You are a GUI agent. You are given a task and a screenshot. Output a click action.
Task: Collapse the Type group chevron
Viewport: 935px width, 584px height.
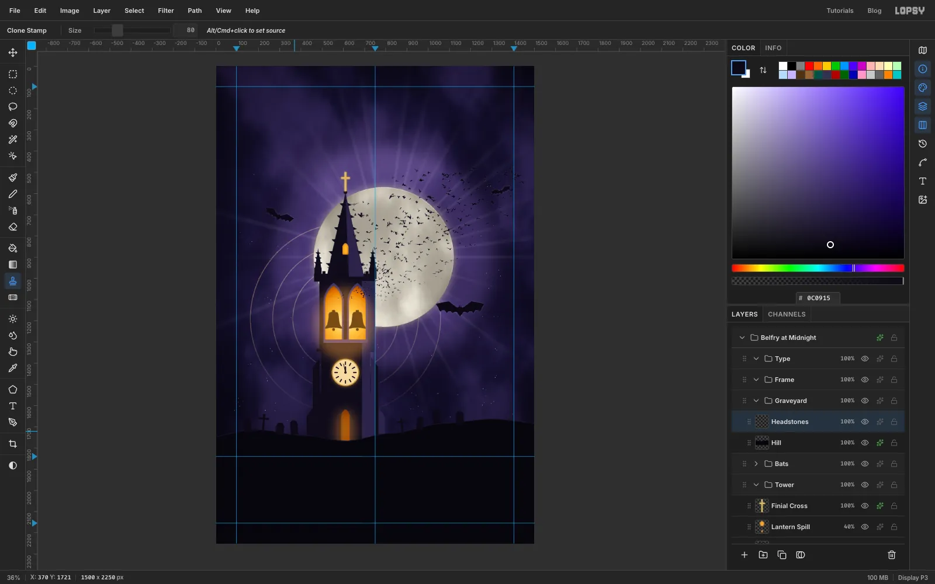pyautogui.click(x=756, y=359)
